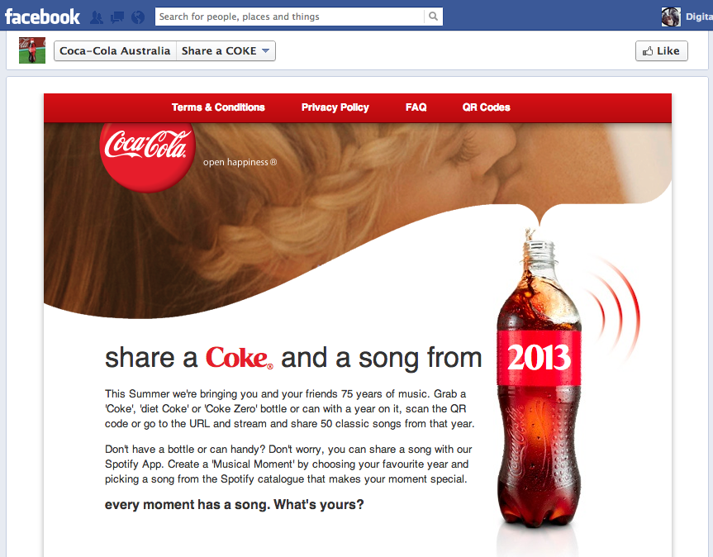The height and width of the screenshot is (557, 713).
Task: Click the Coca-Cola page thumbnail
Action: click(32, 50)
